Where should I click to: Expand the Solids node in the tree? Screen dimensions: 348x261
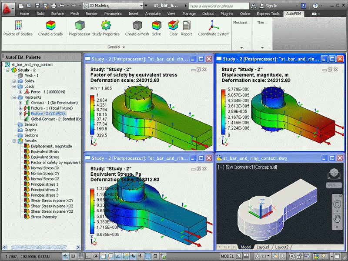[14, 81]
